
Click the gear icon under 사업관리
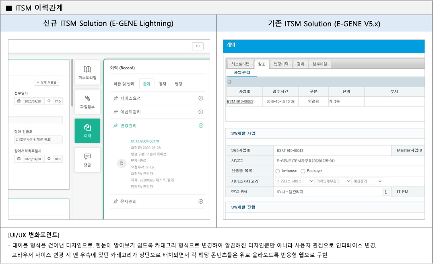click(x=229, y=82)
